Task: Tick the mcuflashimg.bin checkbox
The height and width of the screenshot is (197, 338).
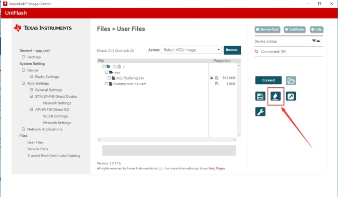Action: pyautogui.click(x=109, y=78)
